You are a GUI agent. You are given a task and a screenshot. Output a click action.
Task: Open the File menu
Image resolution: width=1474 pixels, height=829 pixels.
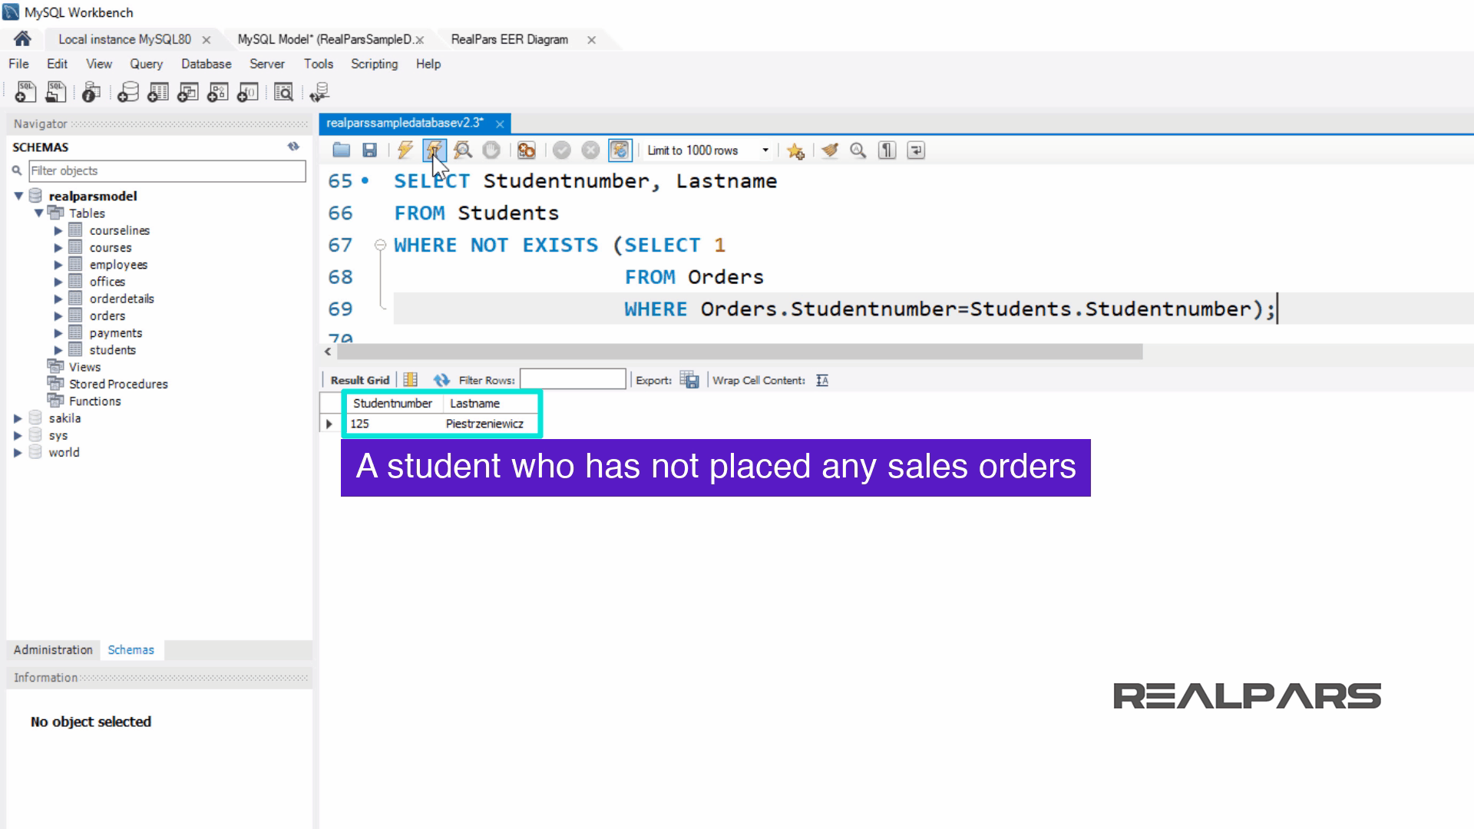click(x=18, y=64)
